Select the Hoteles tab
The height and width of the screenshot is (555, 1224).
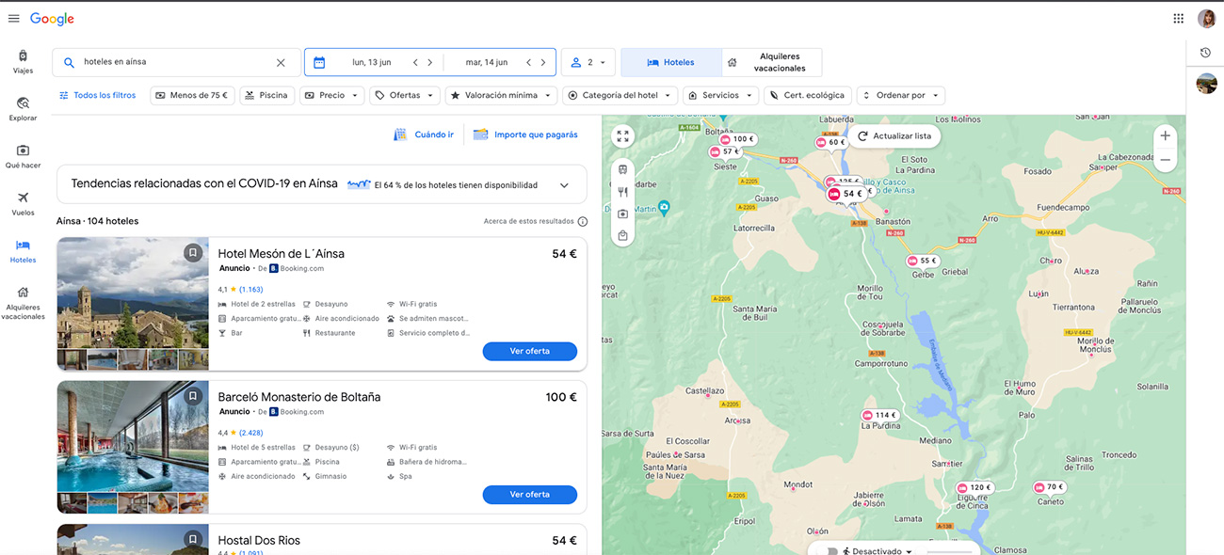671,62
